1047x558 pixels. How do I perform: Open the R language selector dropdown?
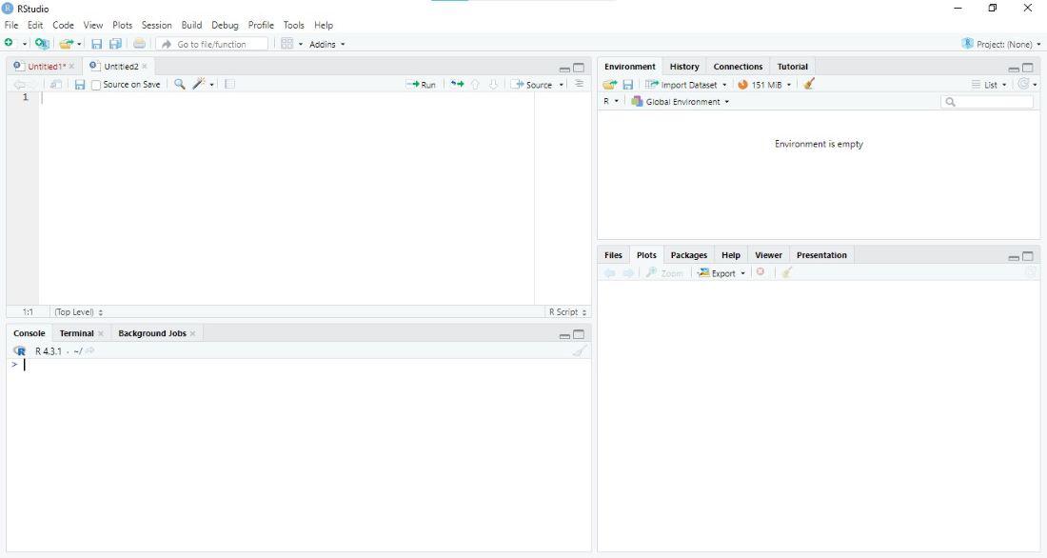[x=611, y=102]
